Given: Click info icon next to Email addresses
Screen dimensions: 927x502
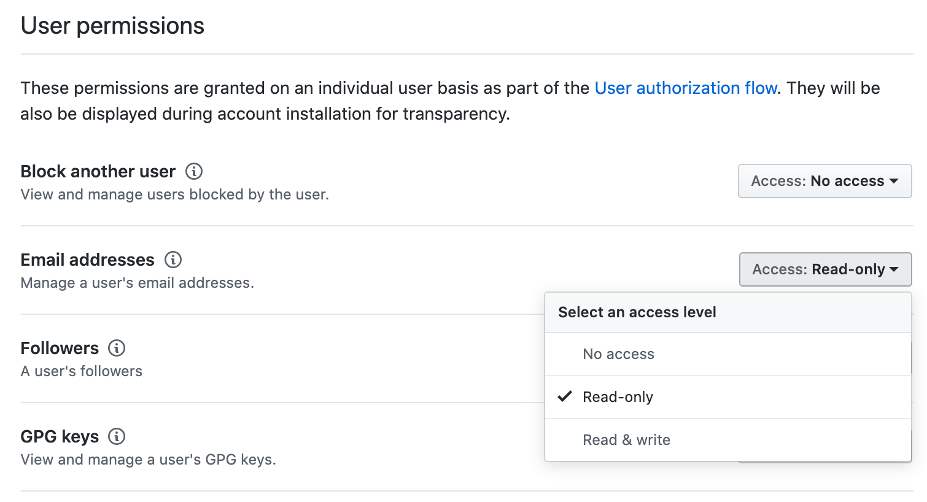Looking at the screenshot, I should (x=173, y=260).
